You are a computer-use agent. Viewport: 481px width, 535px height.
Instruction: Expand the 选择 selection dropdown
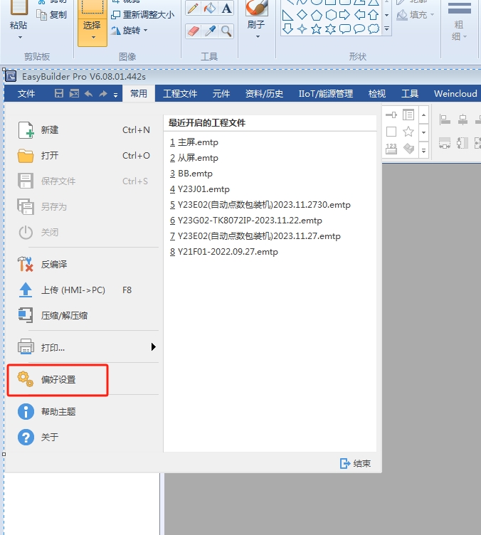click(x=92, y=35)
